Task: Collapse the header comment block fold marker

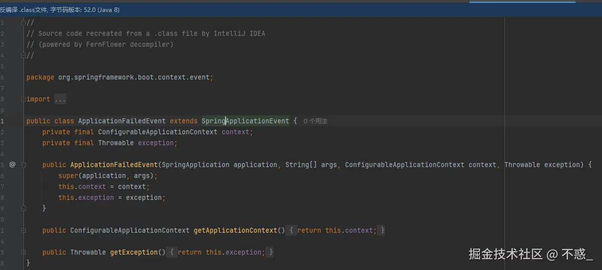Action: [x=23, y=22]
